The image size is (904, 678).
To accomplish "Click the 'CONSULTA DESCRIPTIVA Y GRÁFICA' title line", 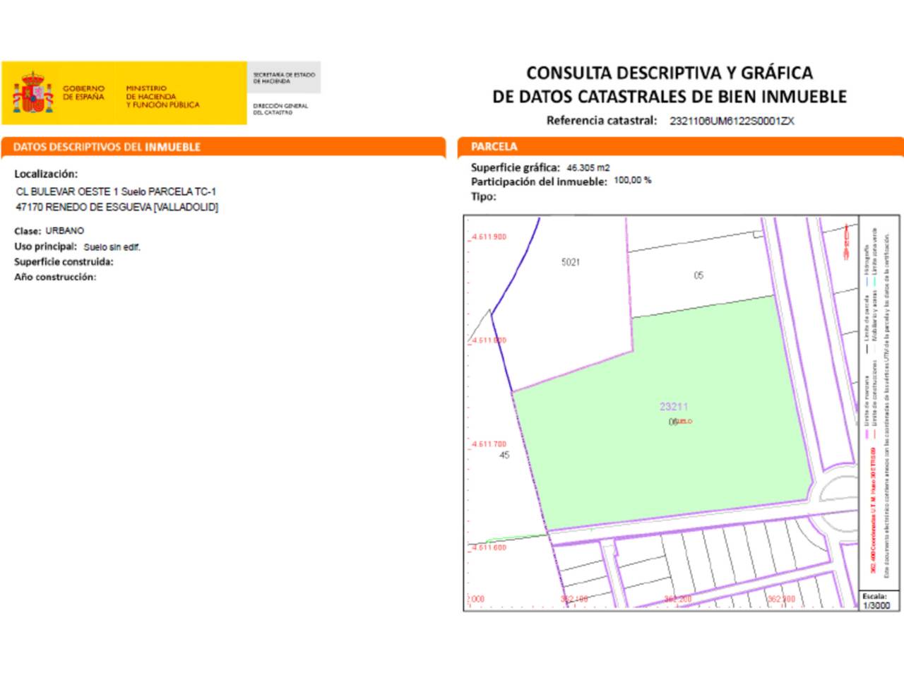I will coord(670,73).
